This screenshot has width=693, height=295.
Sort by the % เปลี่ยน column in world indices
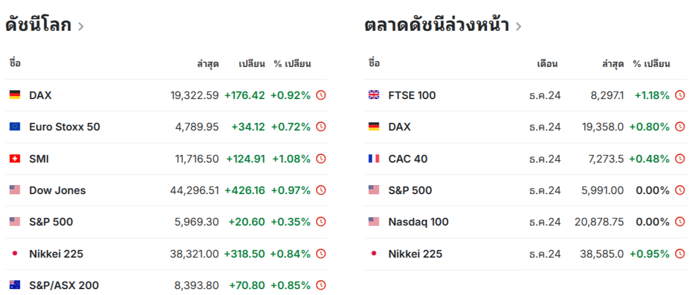(292, 64)
